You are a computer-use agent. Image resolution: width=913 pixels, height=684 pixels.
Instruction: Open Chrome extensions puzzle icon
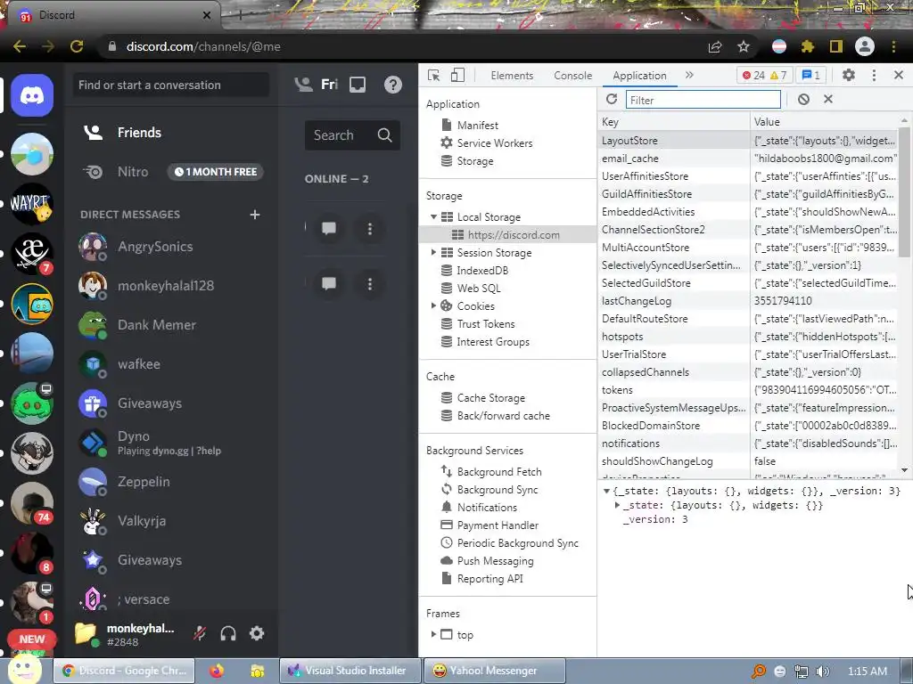pyautogui.click(x=808, y=46)
